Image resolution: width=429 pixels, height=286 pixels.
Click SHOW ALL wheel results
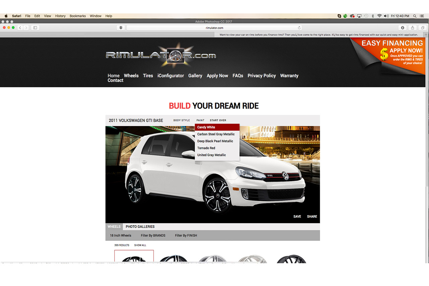pyautogui.click(x=140, y=245)
